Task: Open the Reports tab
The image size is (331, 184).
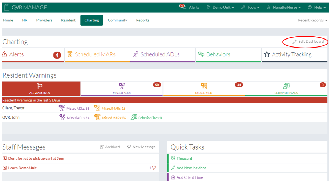Action: 142,20
